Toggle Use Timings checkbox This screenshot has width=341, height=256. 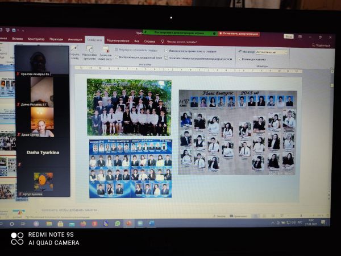tap(166, 51)
